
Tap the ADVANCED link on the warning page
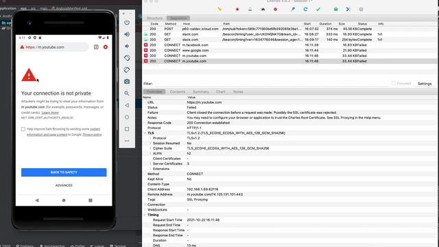[x=64, y=185]
